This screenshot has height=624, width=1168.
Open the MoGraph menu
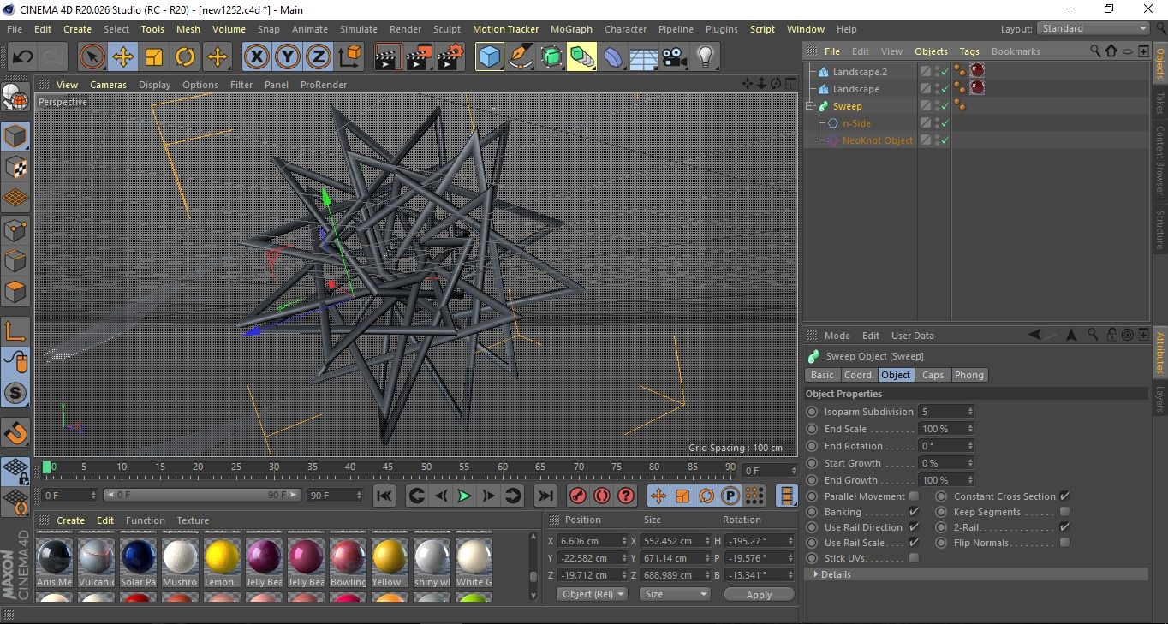pos(571,29)
